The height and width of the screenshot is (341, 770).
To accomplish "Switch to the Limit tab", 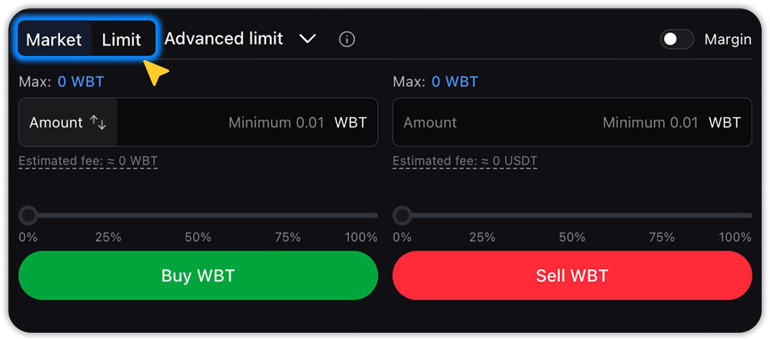I will [x=121, y=39].
